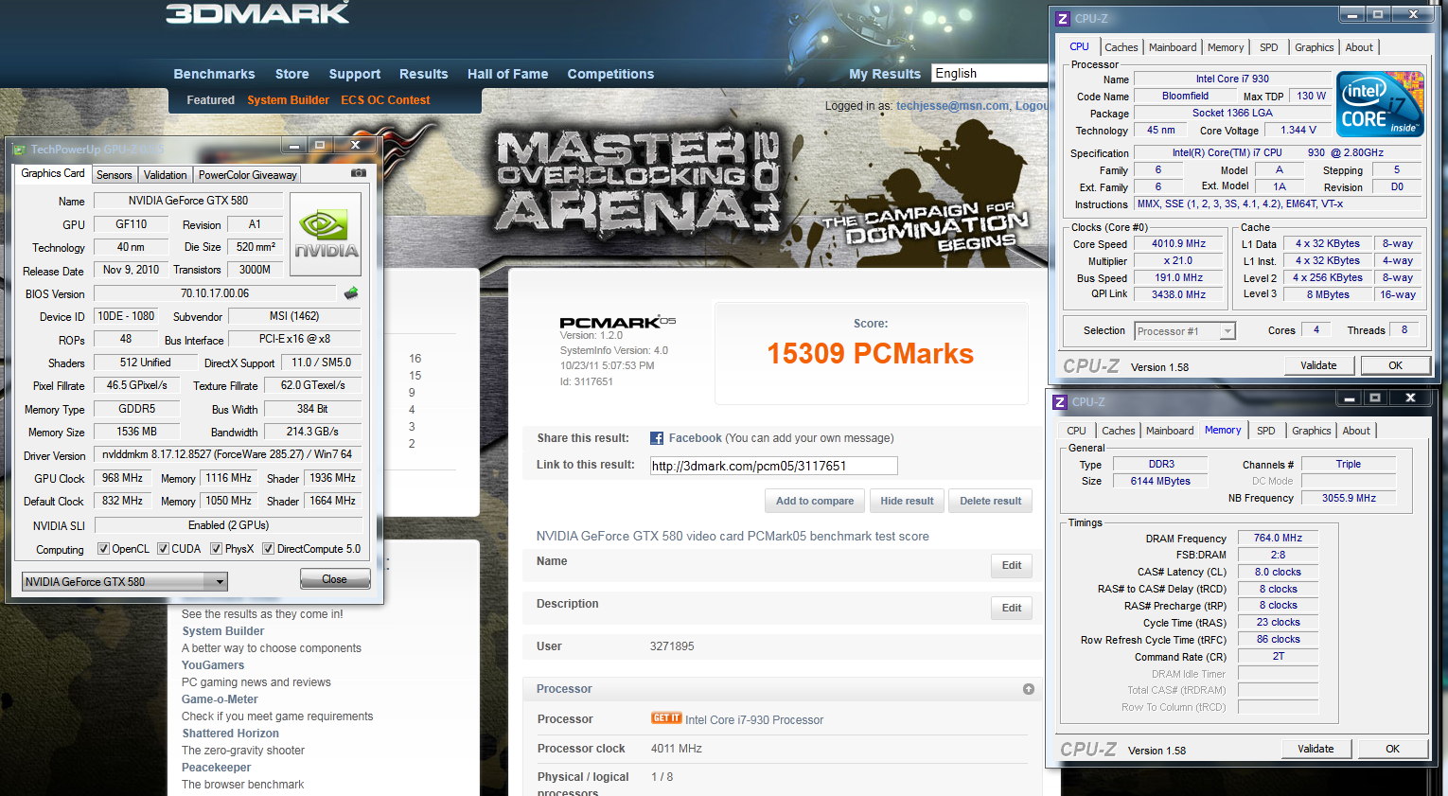Click the 3DMARK logo
Viewport: 1448px width, 796px height.
(257, 13)
